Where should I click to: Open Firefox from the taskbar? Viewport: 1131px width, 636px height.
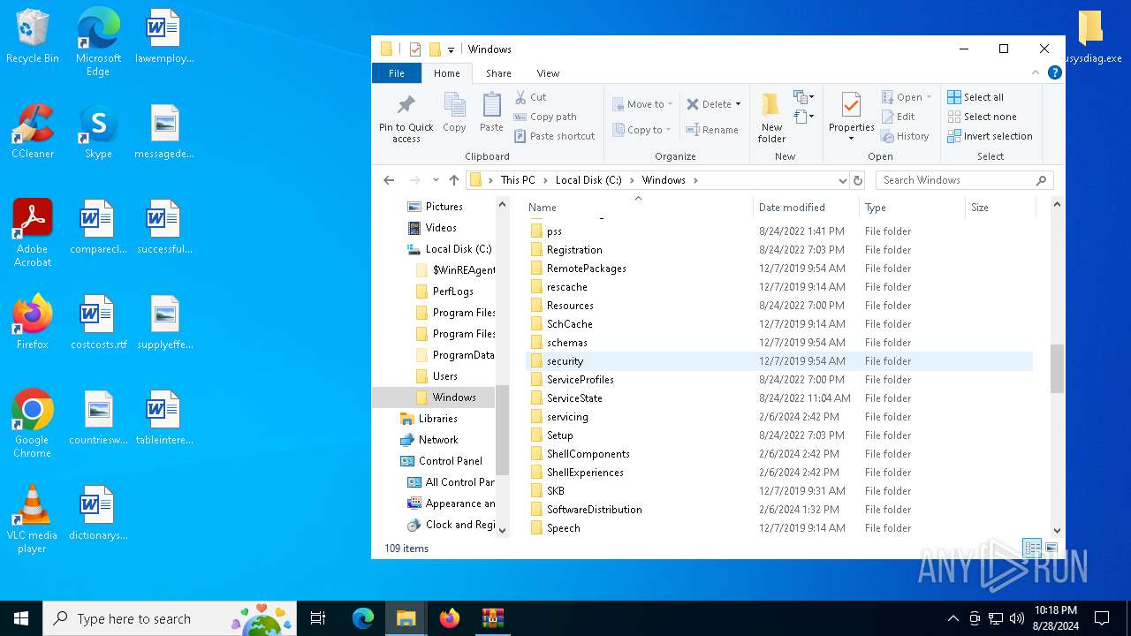coord(450,618)
